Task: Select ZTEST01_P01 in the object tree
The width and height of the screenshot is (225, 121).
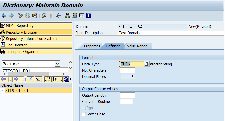Action: click(17, 91)
